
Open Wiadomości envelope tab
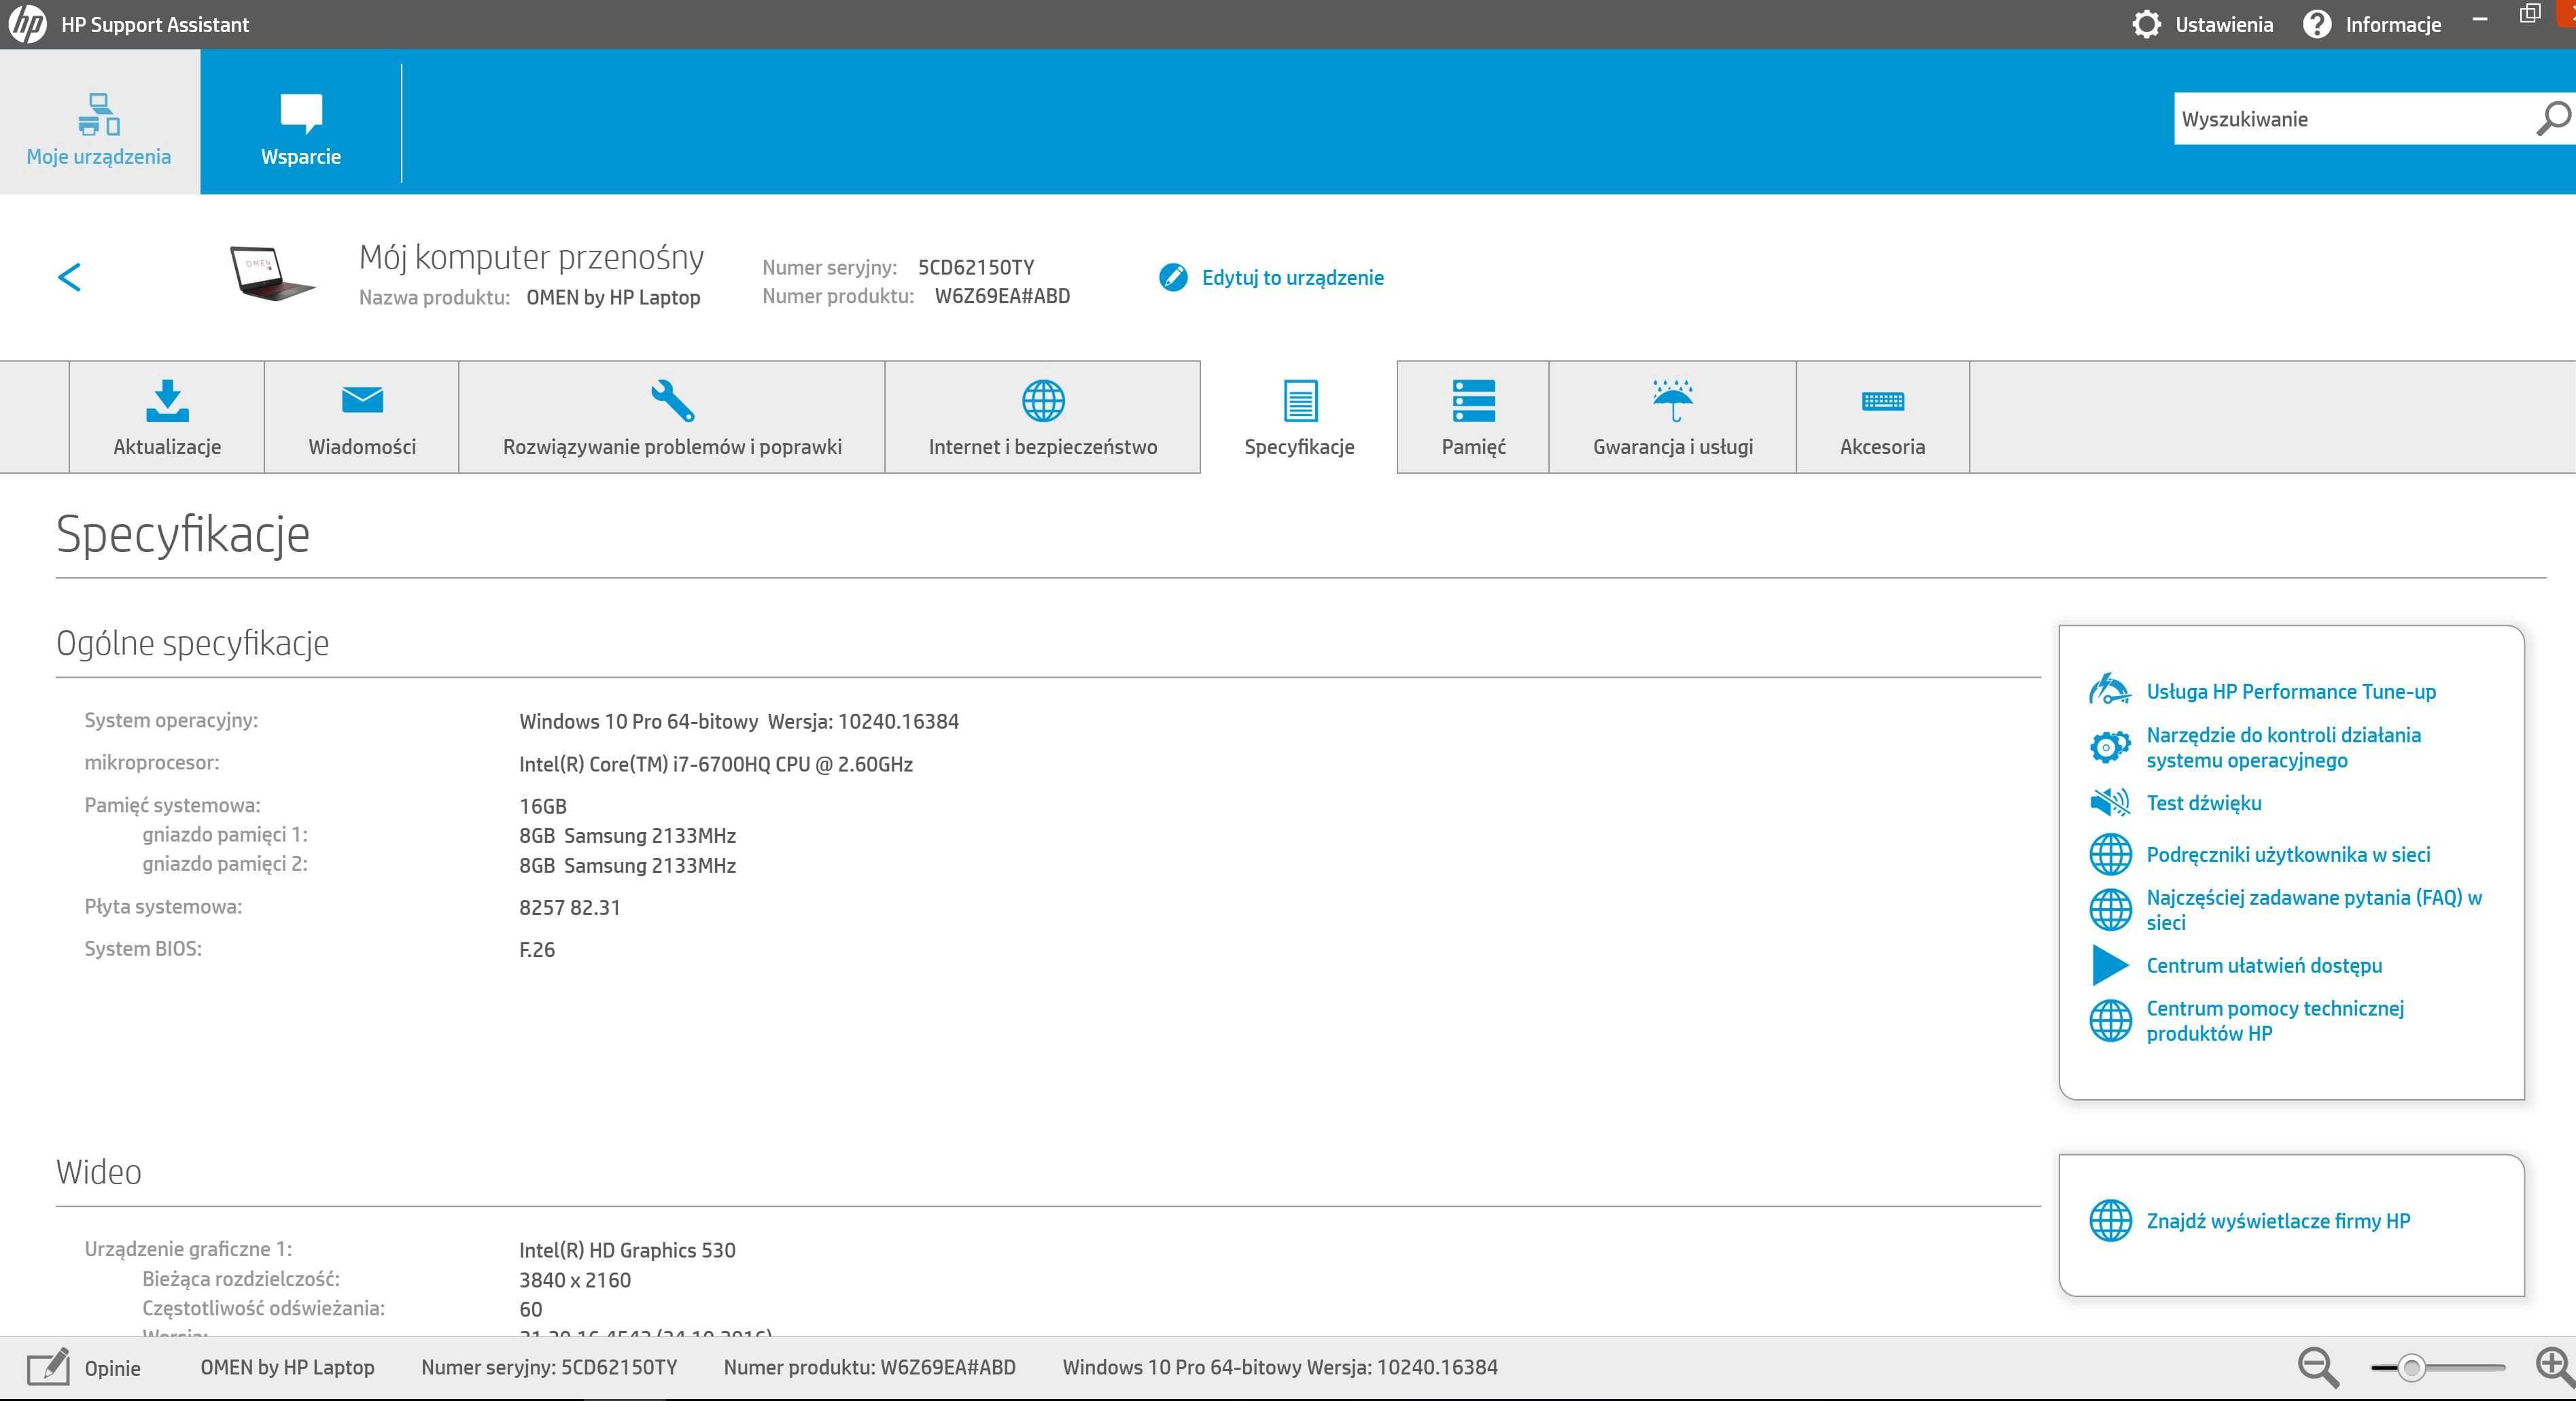(362, 417)
